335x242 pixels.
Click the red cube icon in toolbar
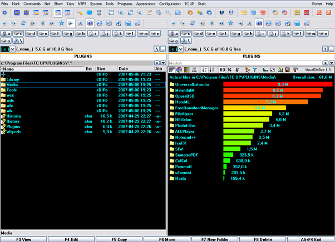tap(263, 13)
